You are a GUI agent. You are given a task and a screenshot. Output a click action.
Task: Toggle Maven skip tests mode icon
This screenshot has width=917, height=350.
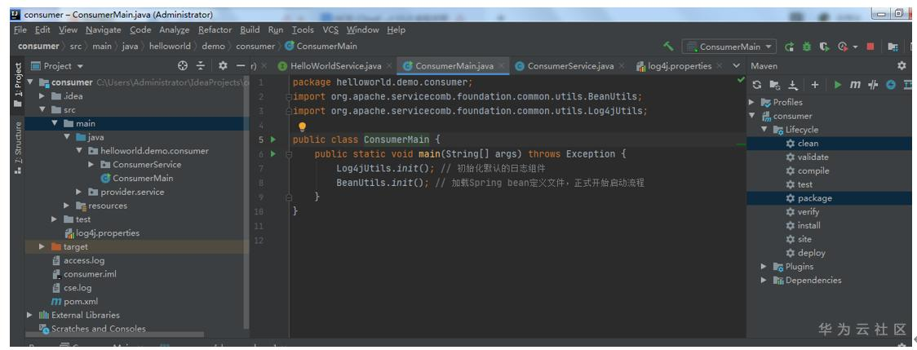pyautogui.click(x=873, y=85)
